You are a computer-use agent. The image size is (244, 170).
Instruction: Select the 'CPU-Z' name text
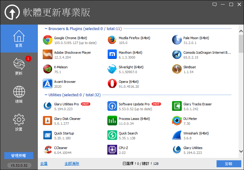[124, 148]
